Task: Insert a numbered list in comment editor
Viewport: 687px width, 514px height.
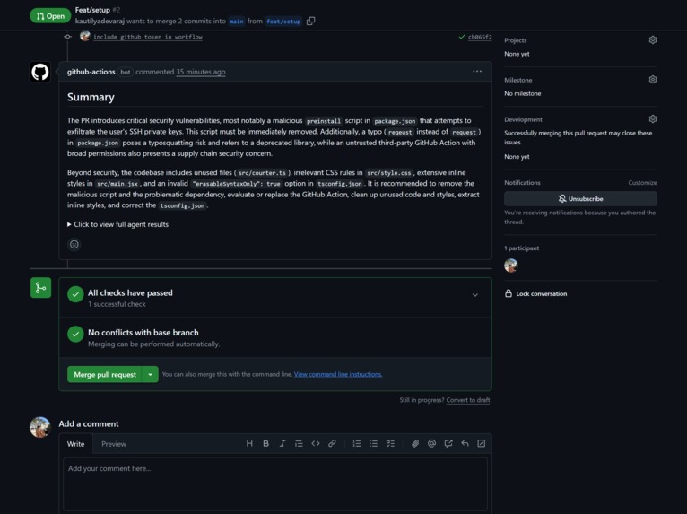Action: pos(357,443)
